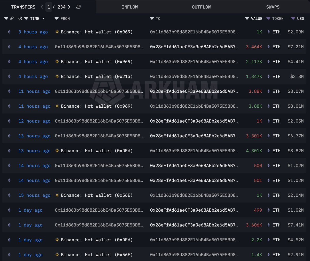Click the 1.347K value
Screen dimensions: 310x261
point(254,76)
